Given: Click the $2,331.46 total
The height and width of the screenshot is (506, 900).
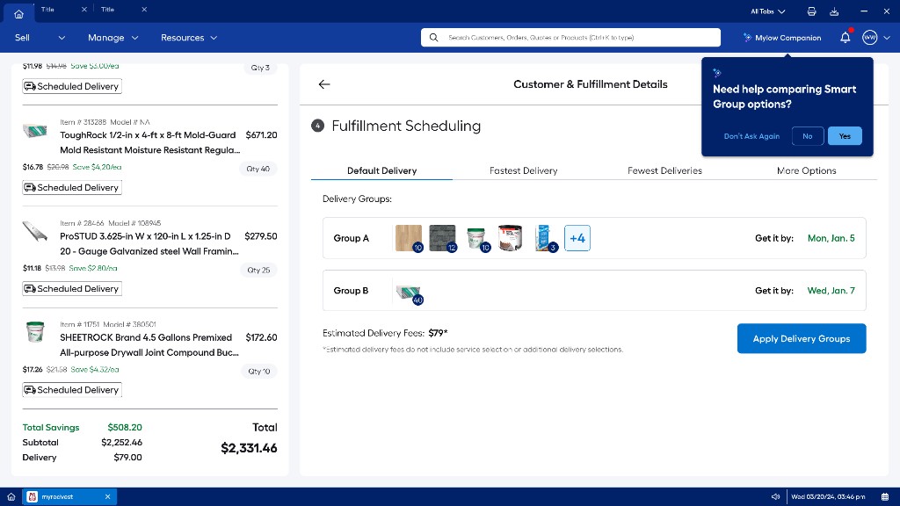Looking at the screenshot, I should pos(249,448).
